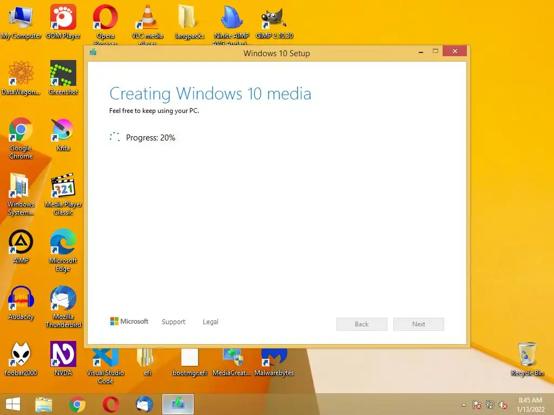Viewport: 554px width, 415px height.
Task: Click the Next button in Setup
Action: [x=419, y=324]
